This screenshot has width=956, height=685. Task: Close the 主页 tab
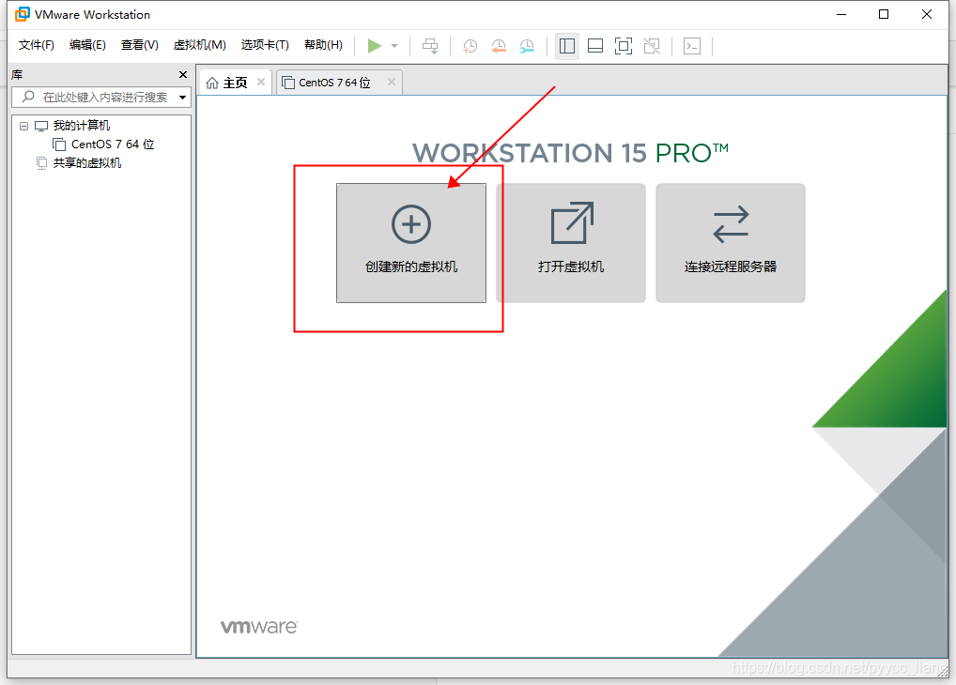(261, 82)
